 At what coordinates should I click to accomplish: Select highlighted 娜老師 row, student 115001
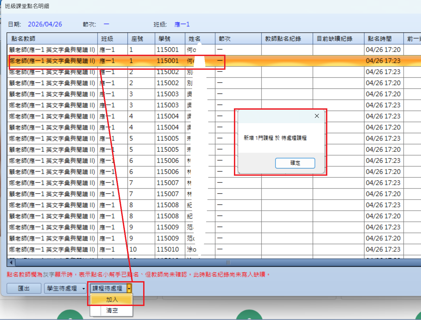[214, 61]
